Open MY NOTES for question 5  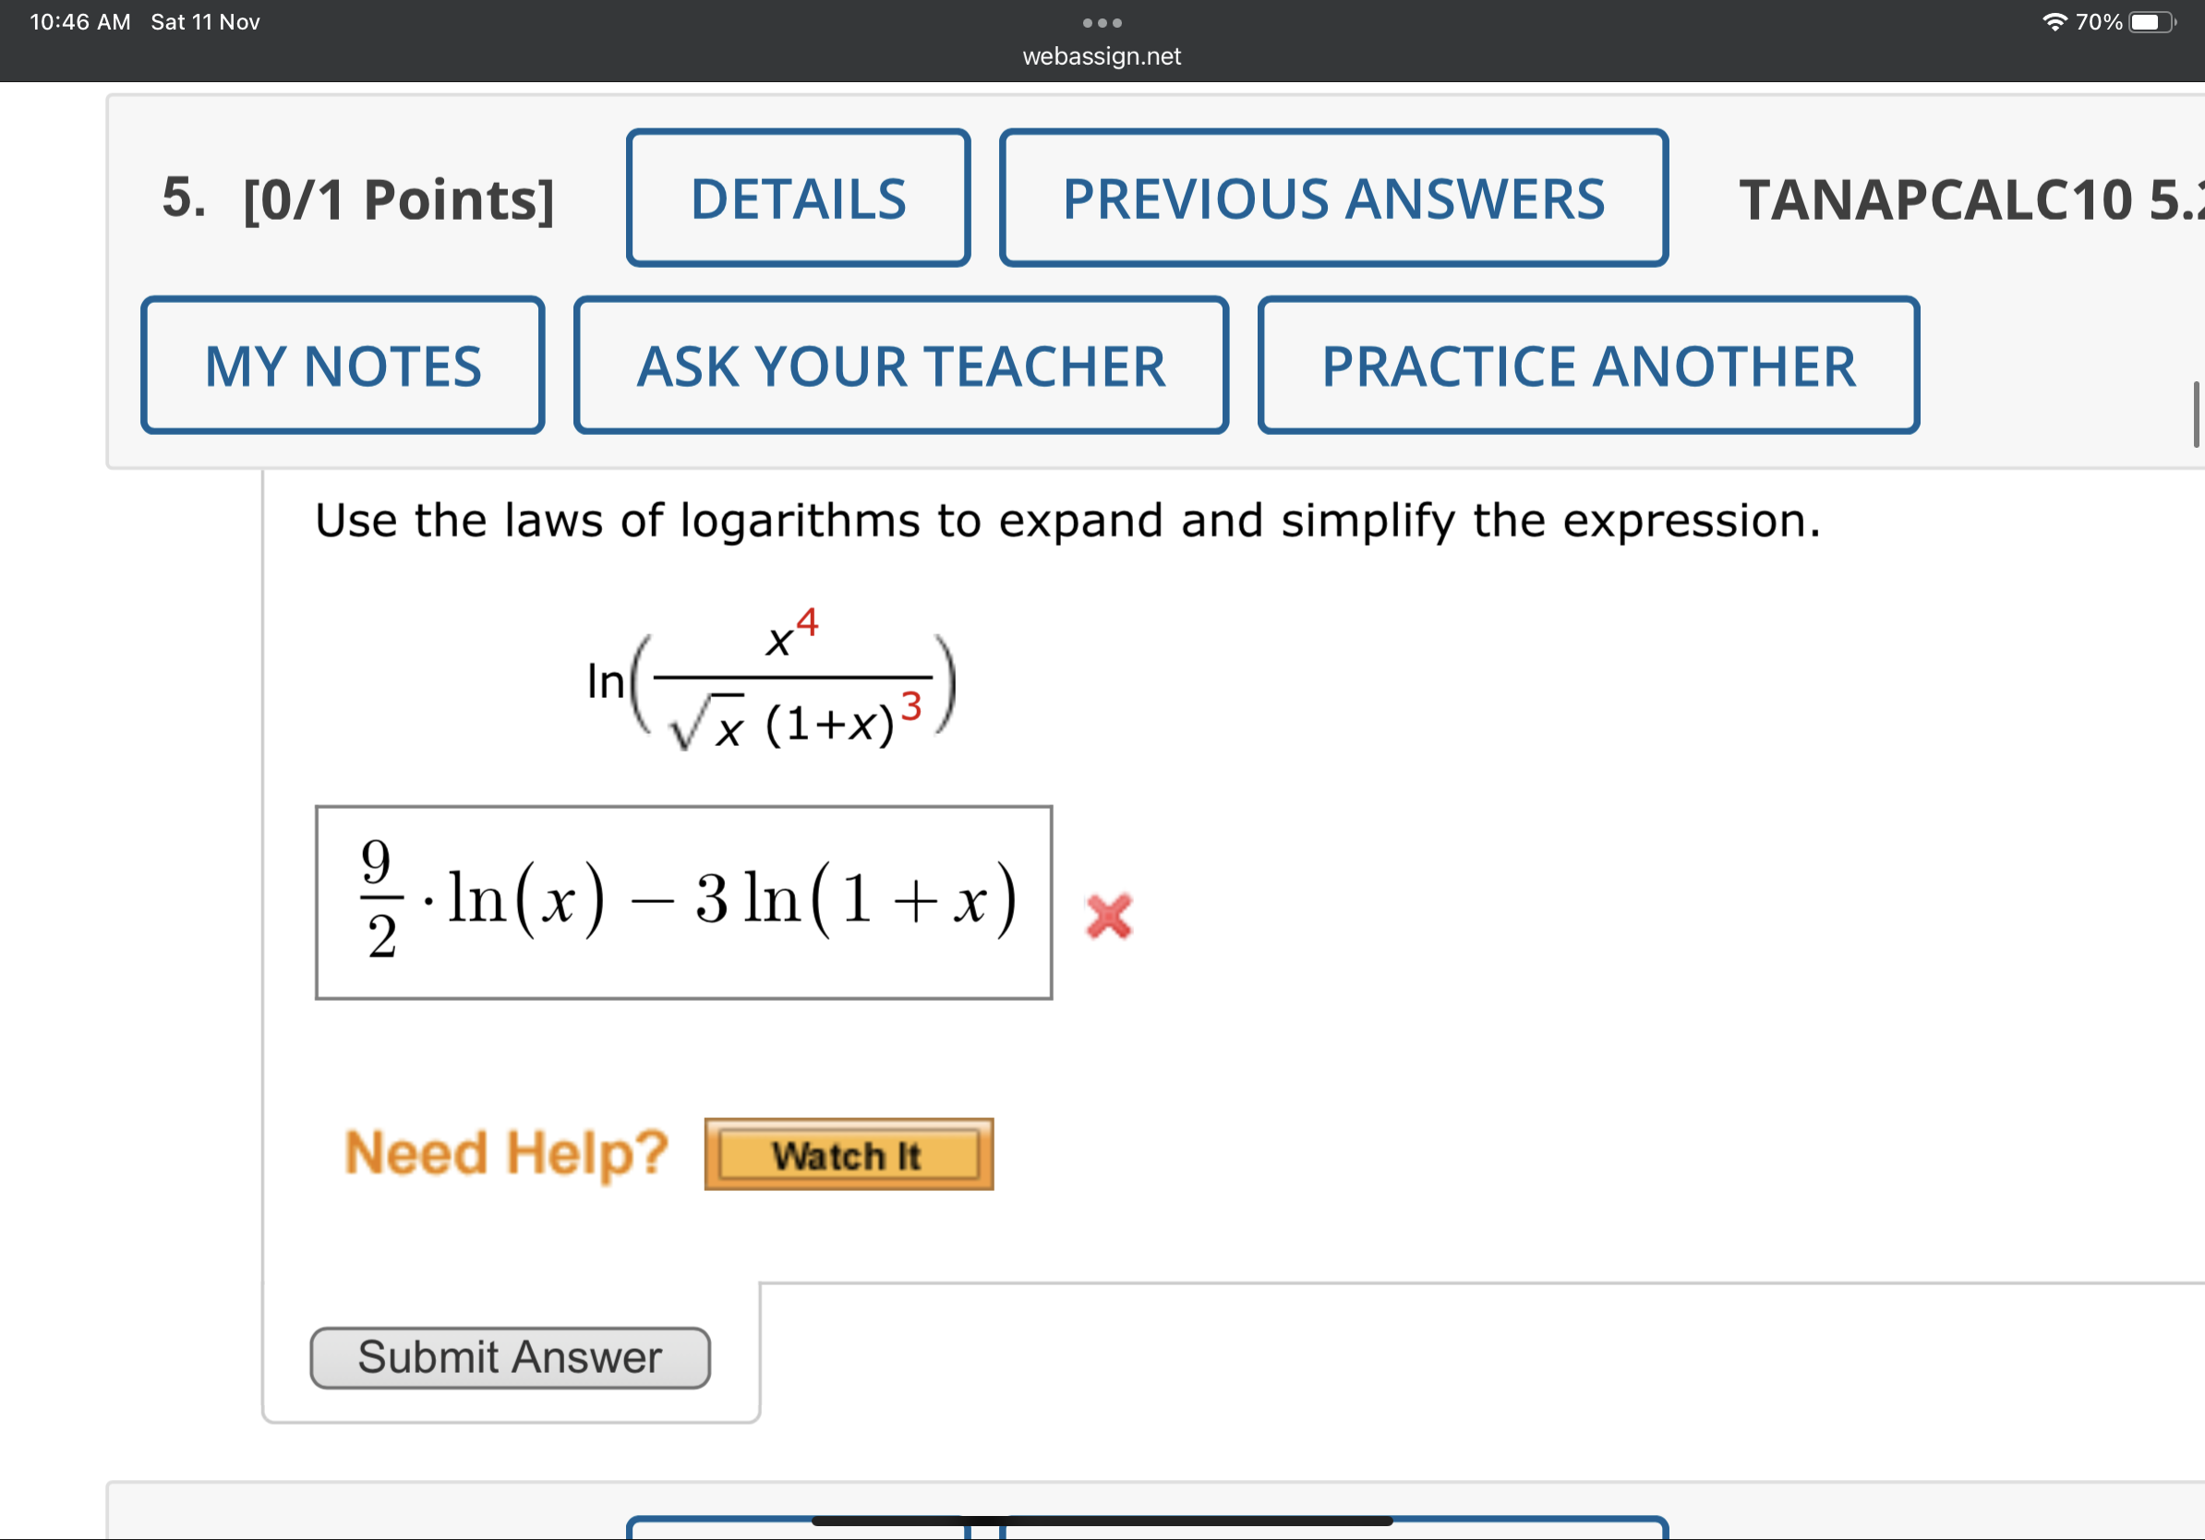coord(343,366)
